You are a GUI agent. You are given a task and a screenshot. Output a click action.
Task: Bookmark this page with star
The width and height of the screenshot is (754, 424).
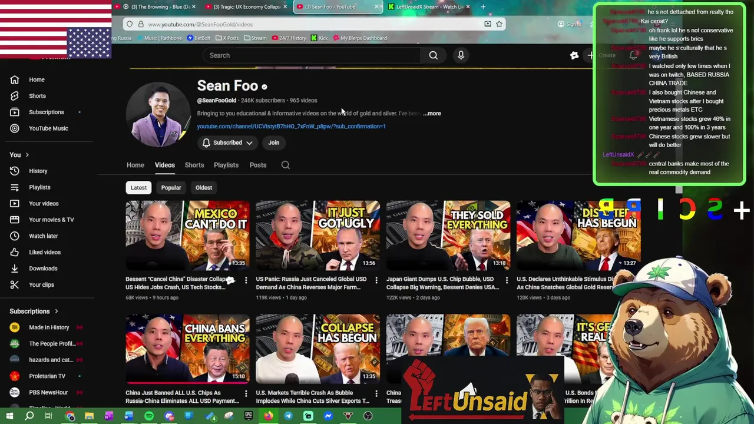[x=499, y=24]
